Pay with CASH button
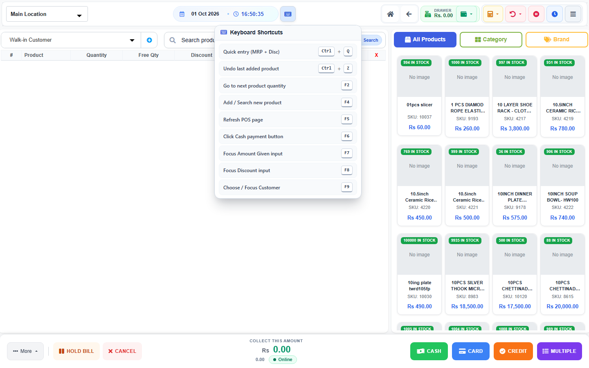The width and height of the screenshot is (589, 368). [429, 351]
